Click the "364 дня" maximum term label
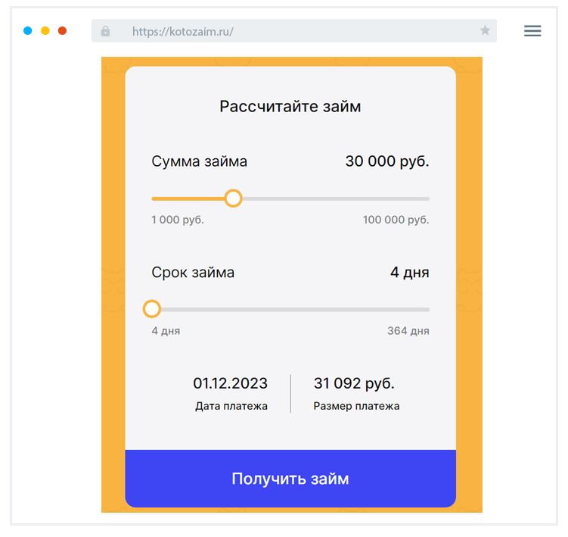568x537 pixels. pyautogui.click(x=408, y=331)
